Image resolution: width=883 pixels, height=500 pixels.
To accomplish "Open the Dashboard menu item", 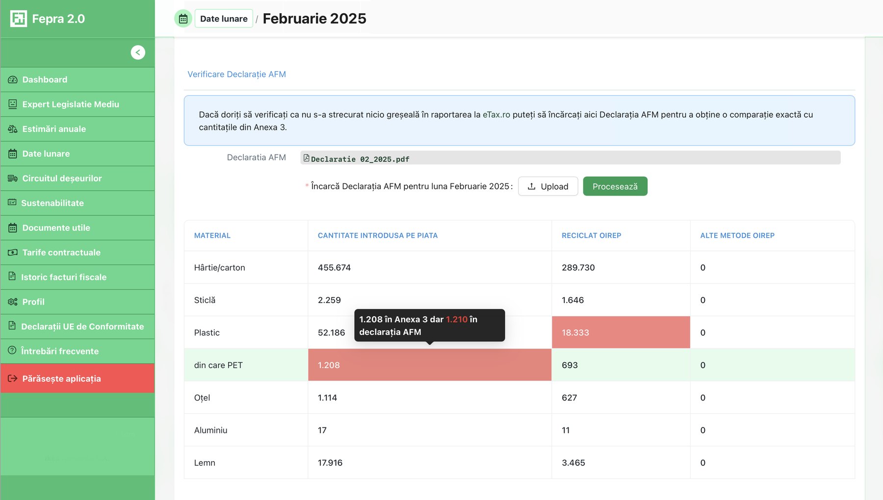I will [78, 79].
